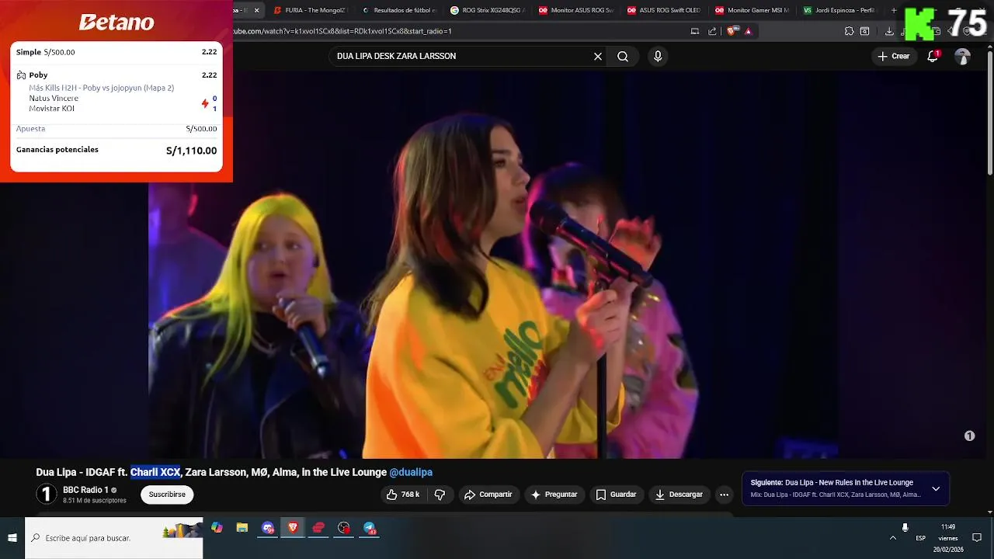This screenshot has width=994, height=559.
Task: Open the browser extensions puzzle icon
Action: pos(849,31)
